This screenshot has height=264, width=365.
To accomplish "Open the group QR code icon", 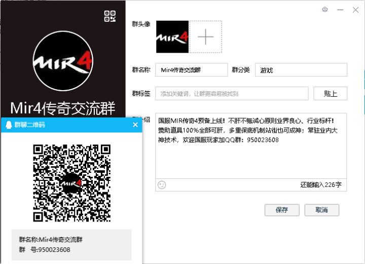I will [110, 16].
